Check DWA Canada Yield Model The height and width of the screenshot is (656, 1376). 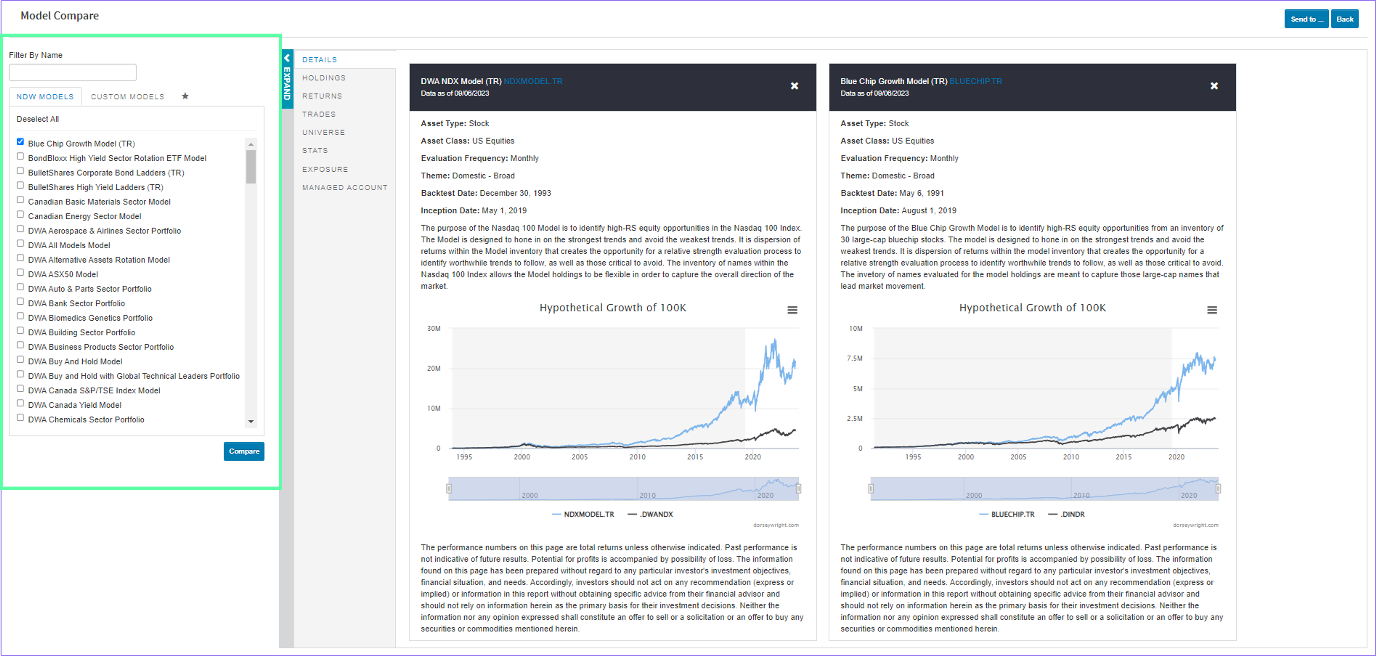coord(20,403)
